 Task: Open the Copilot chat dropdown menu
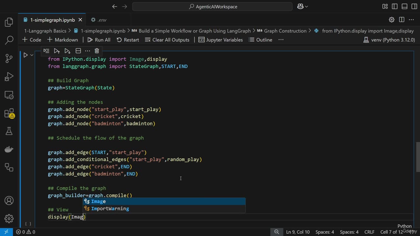click(306, 7)
